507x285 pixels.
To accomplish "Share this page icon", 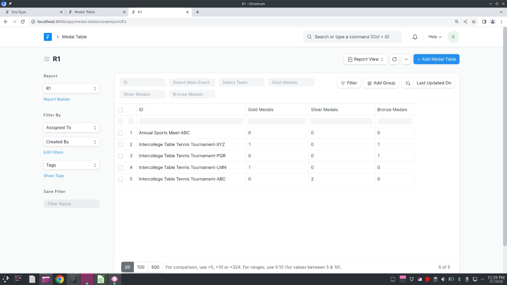I will [x=465, y=22].
